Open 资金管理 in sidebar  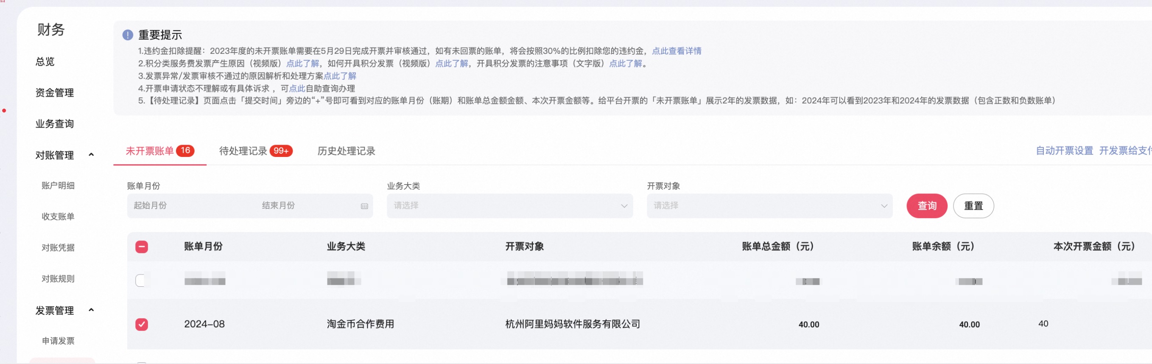[55, 92]
